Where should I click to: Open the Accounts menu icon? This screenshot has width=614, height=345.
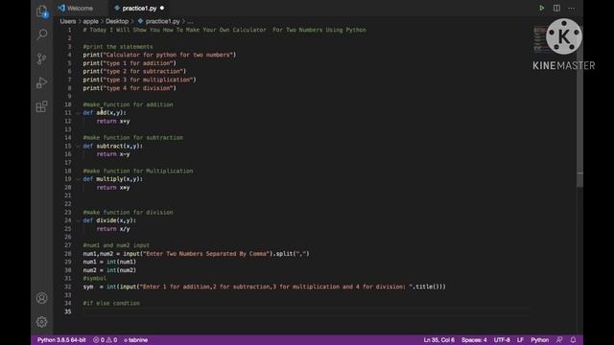coord(42,298)
